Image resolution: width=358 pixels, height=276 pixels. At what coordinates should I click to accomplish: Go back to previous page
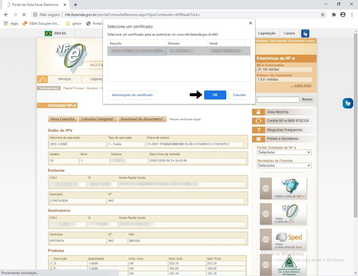[x=6, y=15]
